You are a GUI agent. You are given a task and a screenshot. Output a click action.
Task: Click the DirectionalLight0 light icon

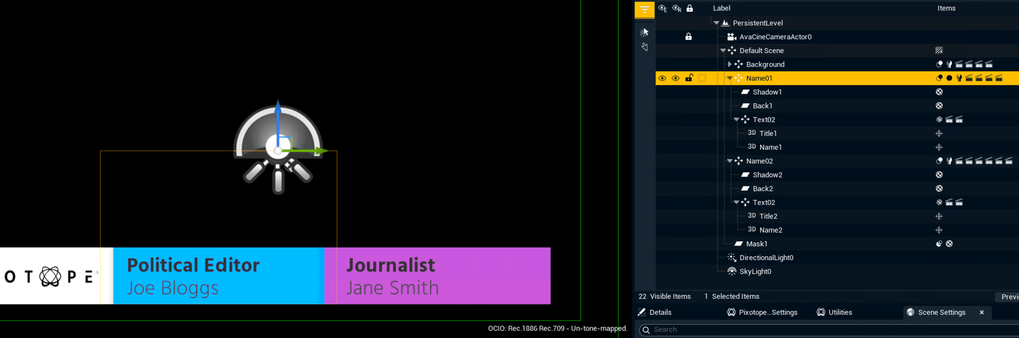pyautogui.click(x=731, y=257)
